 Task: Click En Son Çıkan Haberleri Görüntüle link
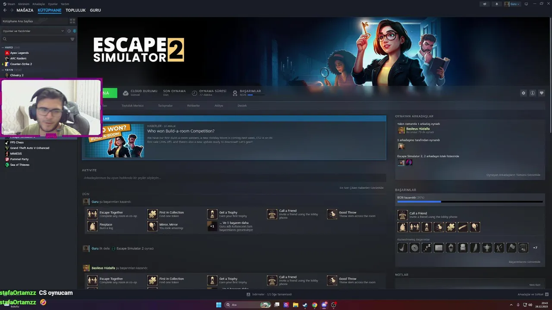[361, 188]
